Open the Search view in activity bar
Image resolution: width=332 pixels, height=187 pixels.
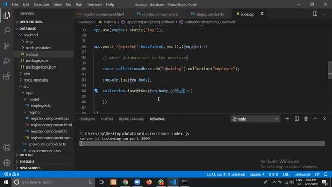click(7, 30)
